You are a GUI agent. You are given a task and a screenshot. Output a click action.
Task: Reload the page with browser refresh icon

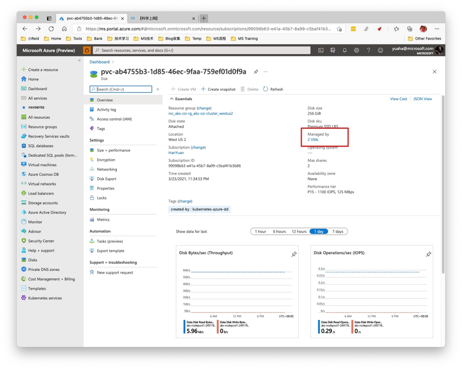tap(51, 29)
